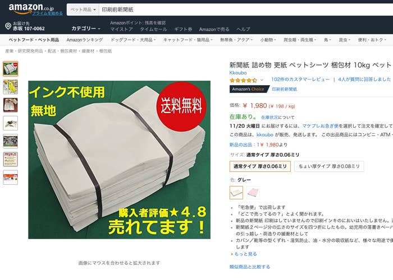Screen dimensions: 393x280
Task: Click the main newspaper bundle image
Action: (119, 160)
